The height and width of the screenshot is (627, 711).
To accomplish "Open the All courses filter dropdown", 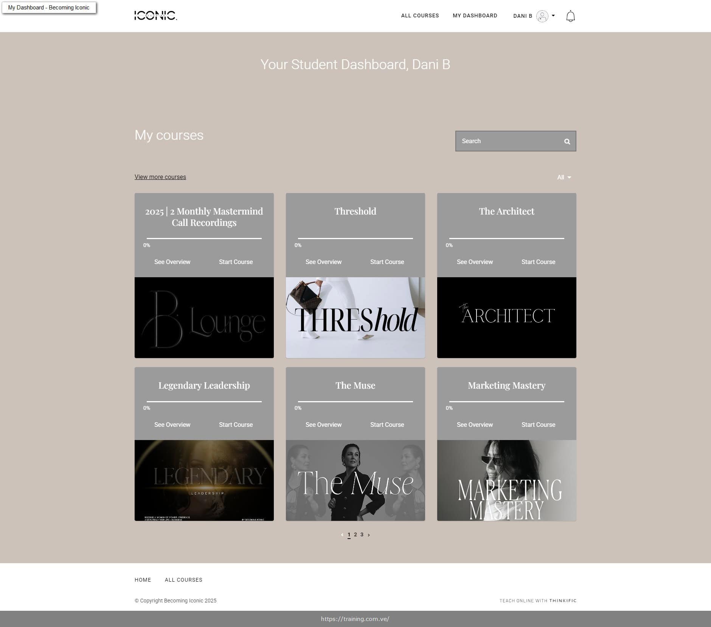I will coord(564,177).
